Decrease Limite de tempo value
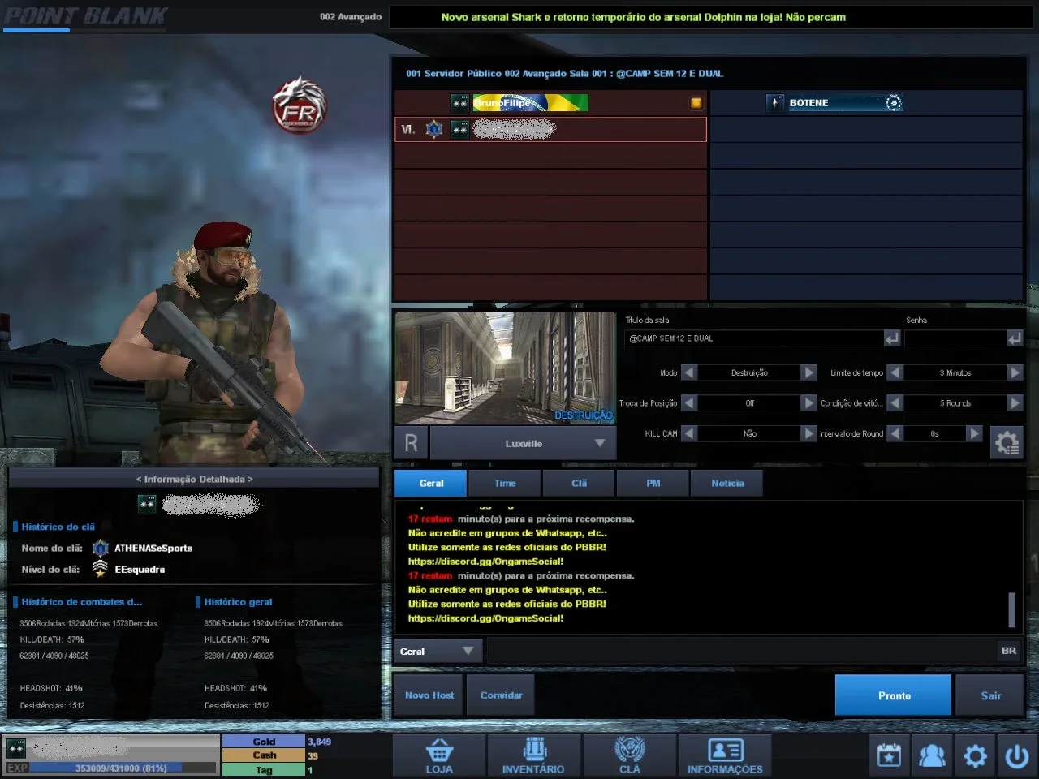Image resolution: width=1039 pixels, height=779 pixels. 895,372
